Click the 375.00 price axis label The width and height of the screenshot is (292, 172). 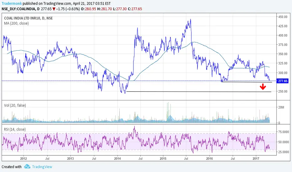click(x=283, y=45)
